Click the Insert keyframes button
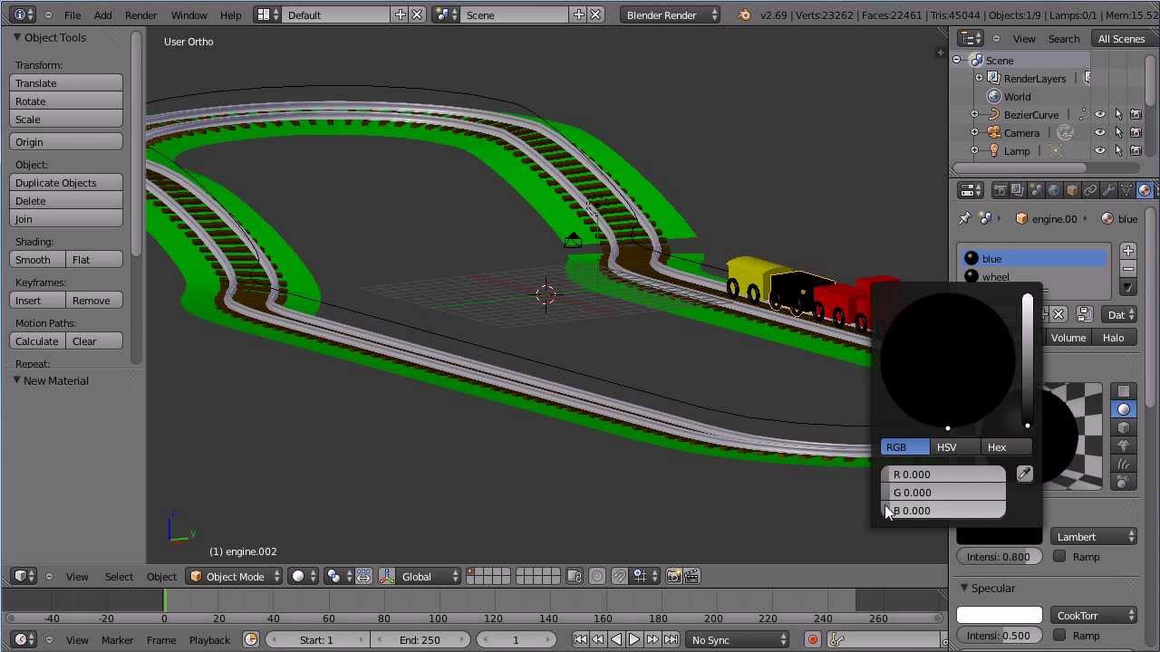This screenshot has height=652, width=1160. (37, 301)
